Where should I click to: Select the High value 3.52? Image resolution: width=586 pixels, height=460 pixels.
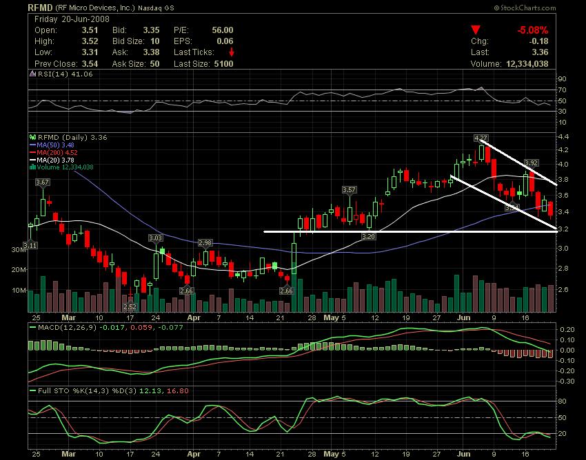(x=90, y=41)
